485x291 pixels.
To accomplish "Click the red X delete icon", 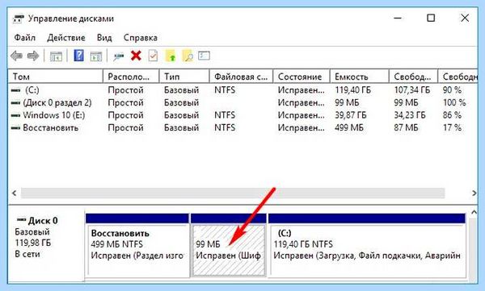I will [x=136, y=56].
